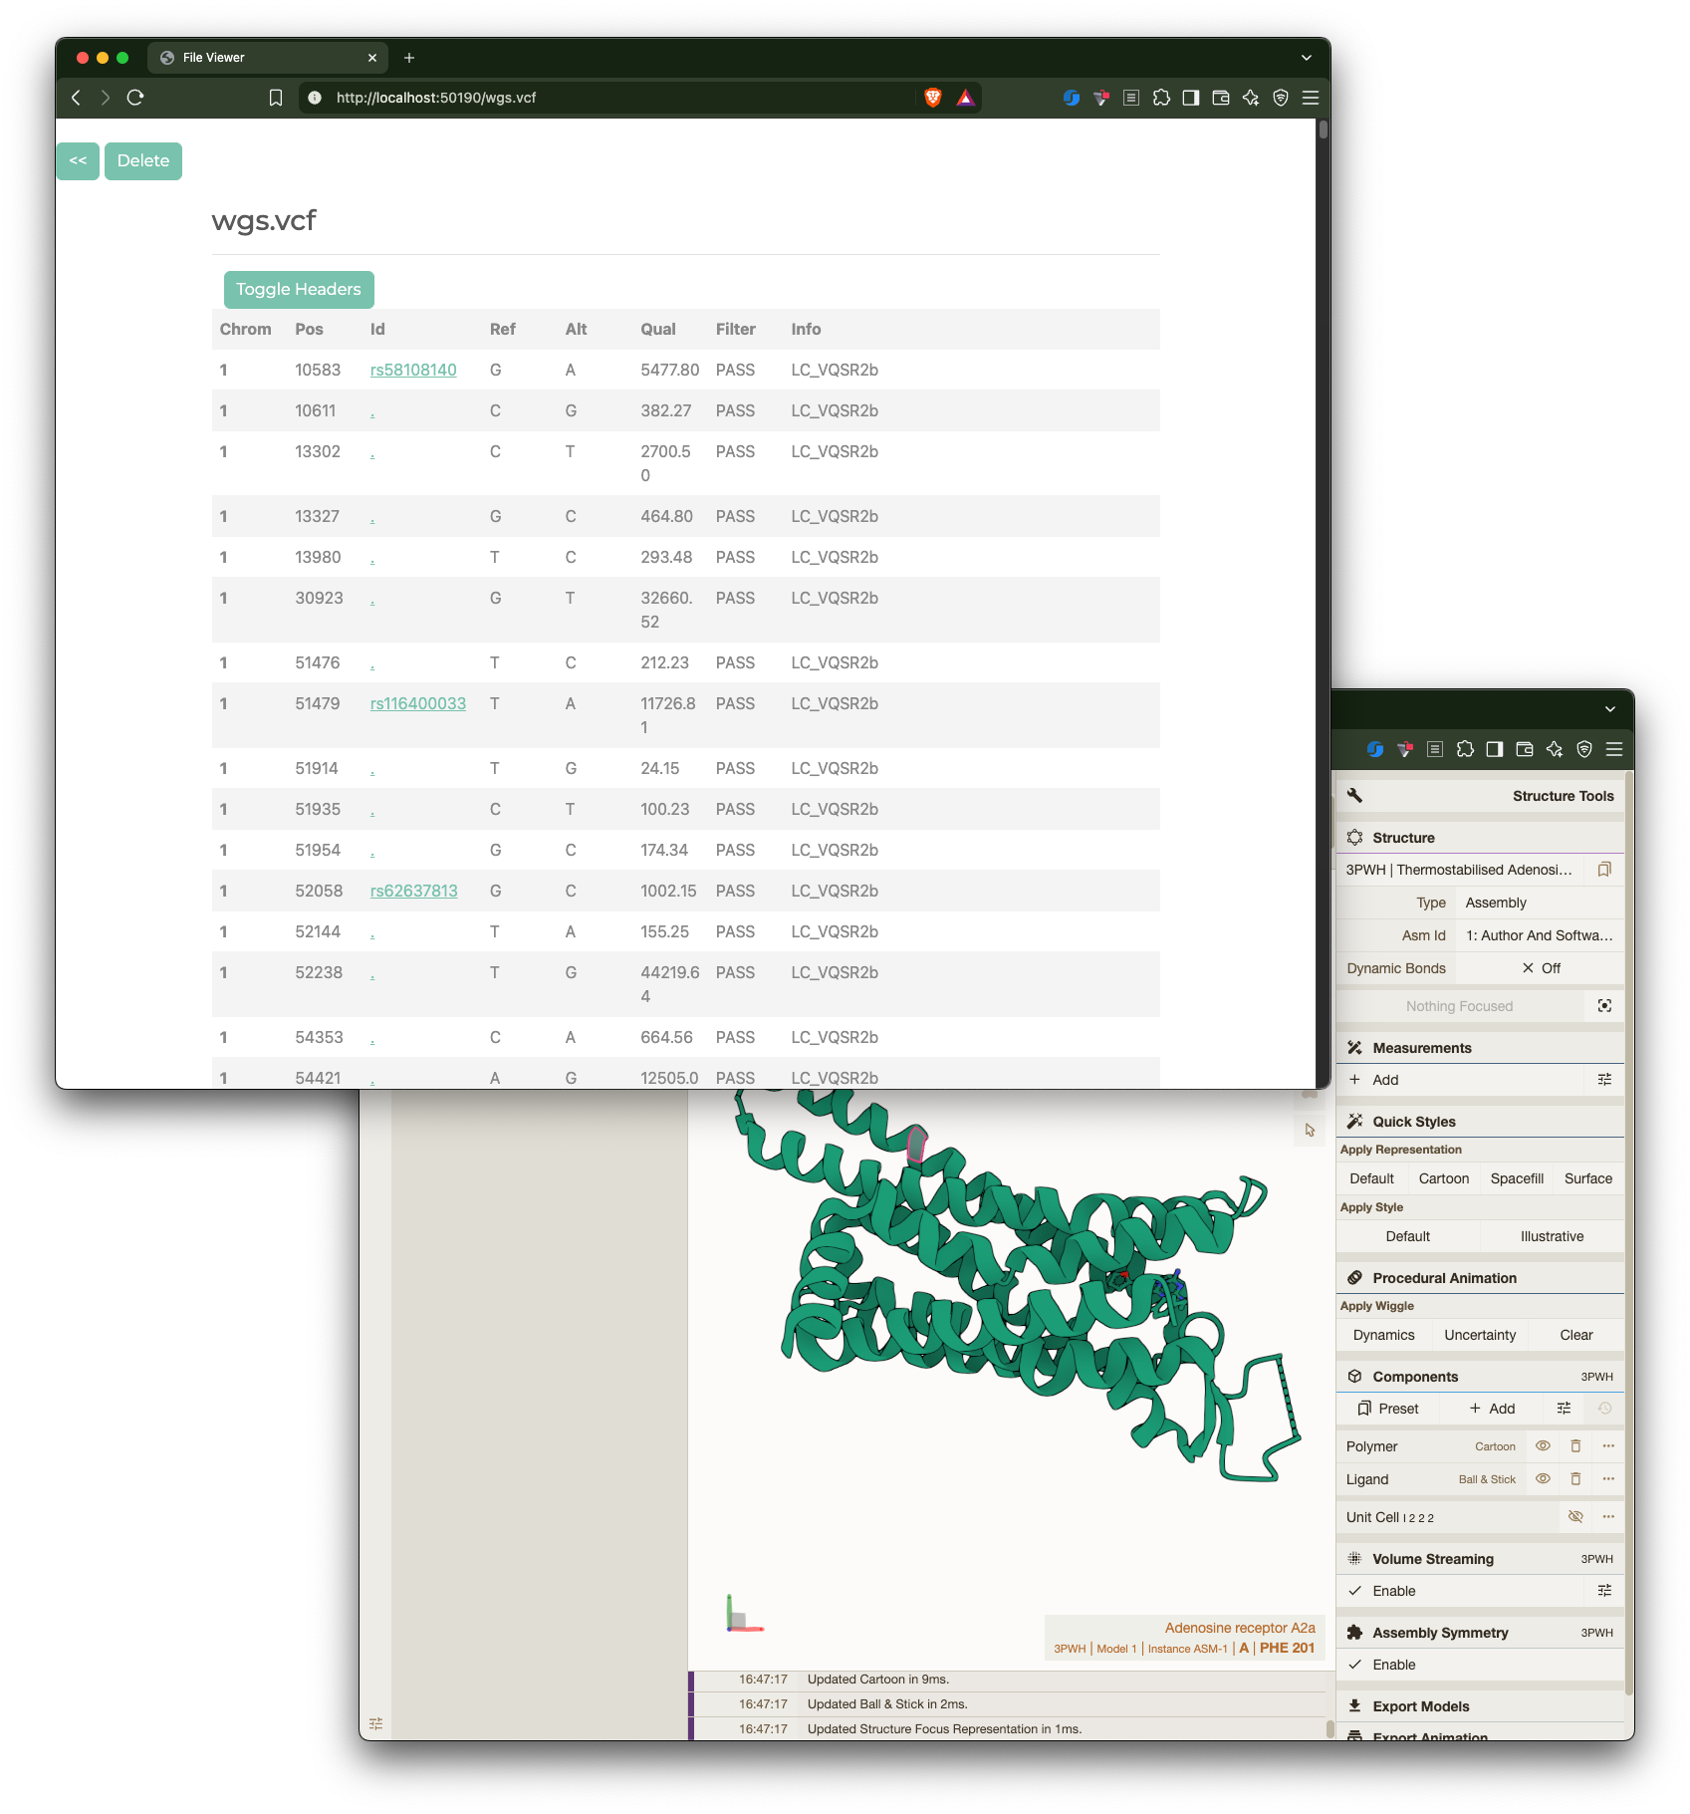The width and height of the screenshot is (1690, 1814).
Task: Open Measurements options sliders icon
Action: (x=1604, y=1080)
